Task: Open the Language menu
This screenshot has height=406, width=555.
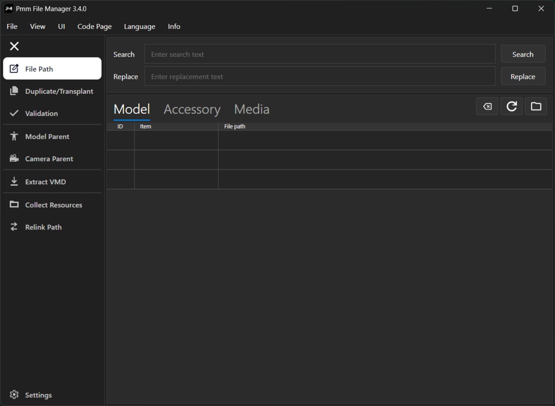Action: coord(139,27)
